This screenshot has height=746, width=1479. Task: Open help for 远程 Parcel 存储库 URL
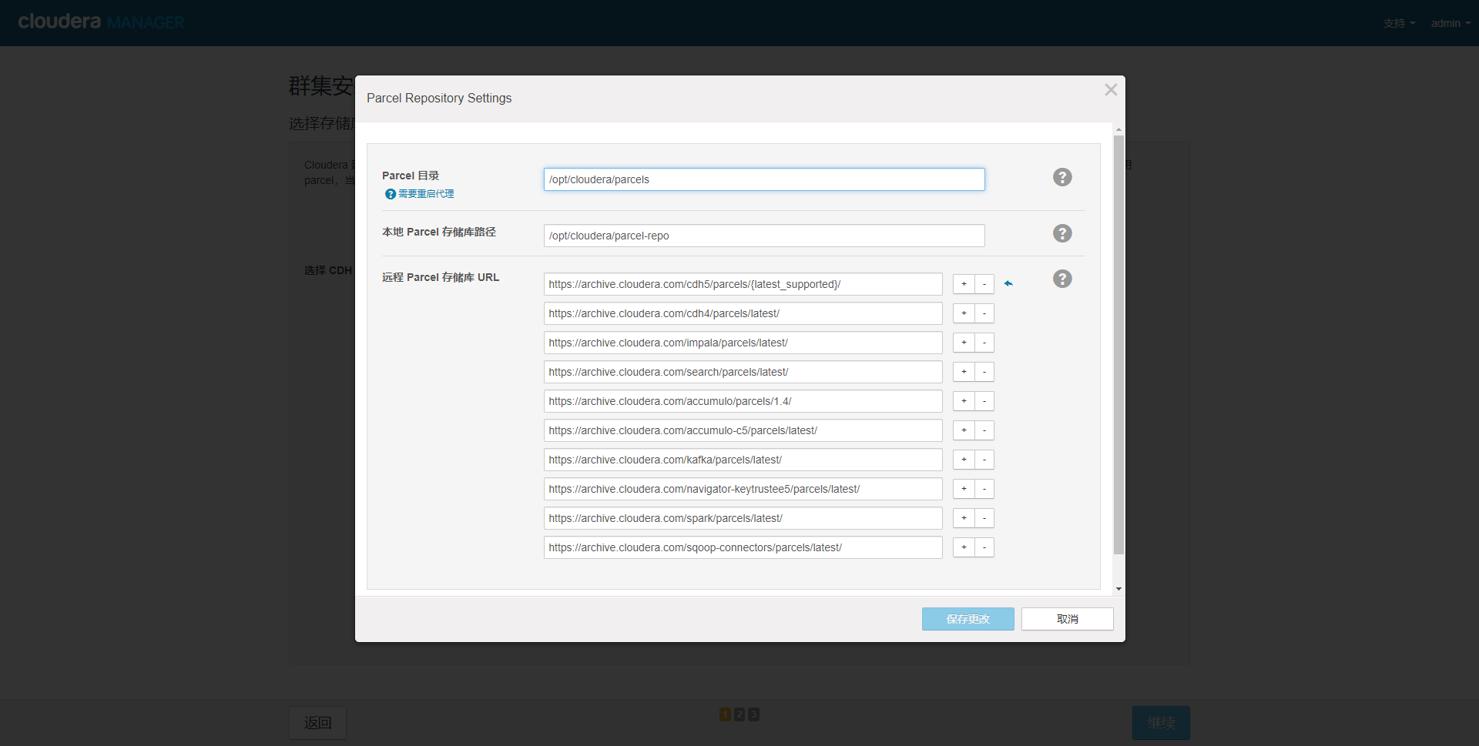(x=1062, y=279)
